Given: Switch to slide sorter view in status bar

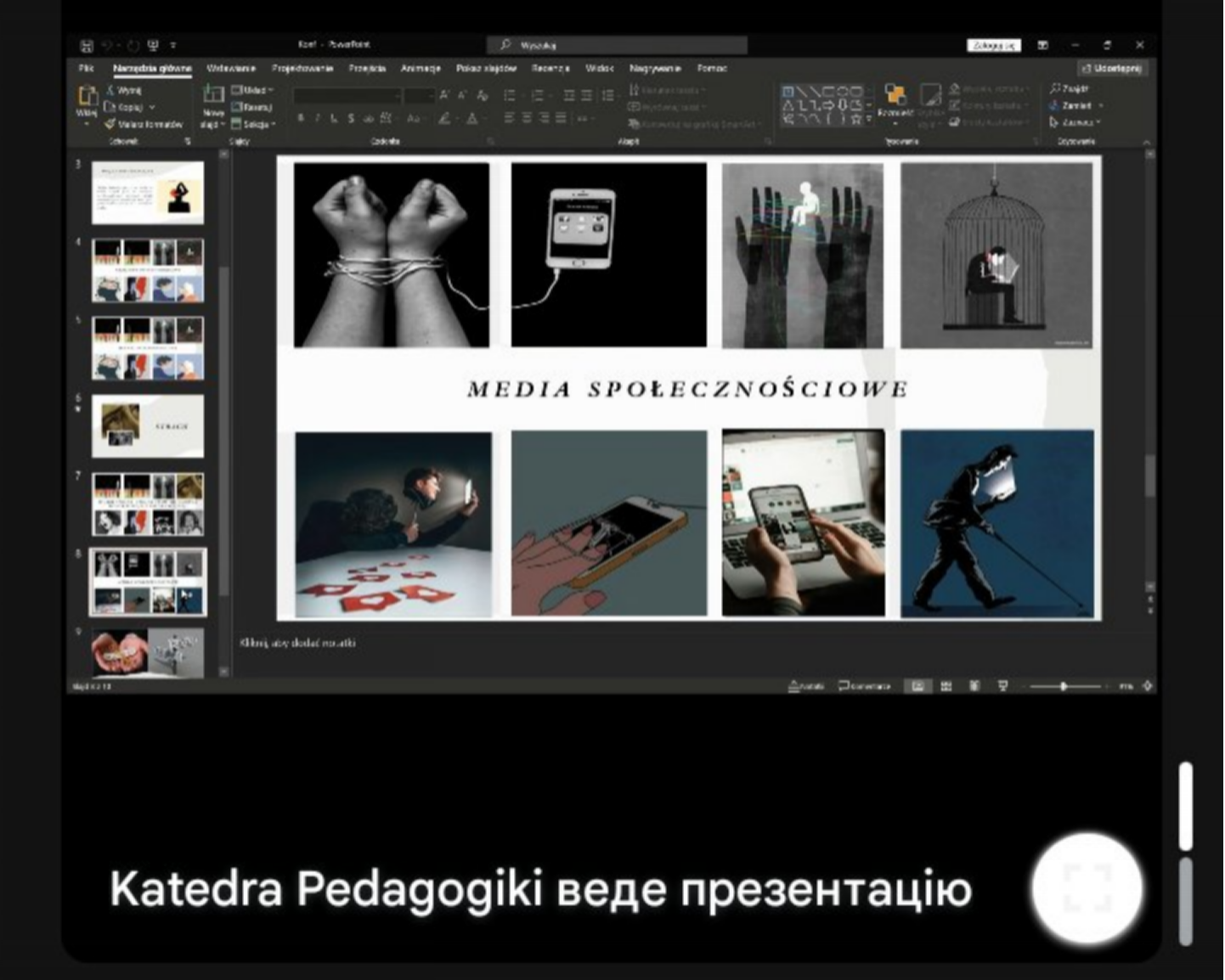Looking at the screenshot, I should (946, 686).
